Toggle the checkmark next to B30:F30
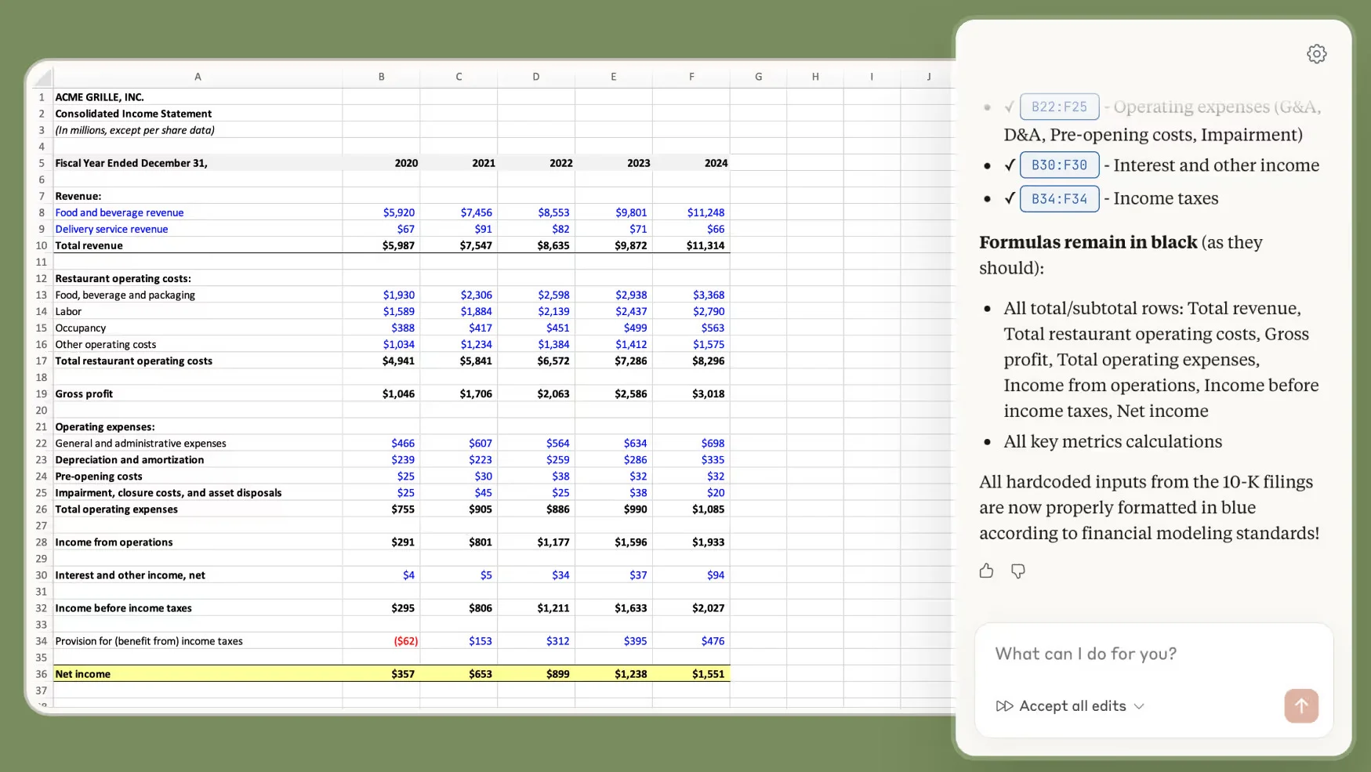 click(1010, 165)
